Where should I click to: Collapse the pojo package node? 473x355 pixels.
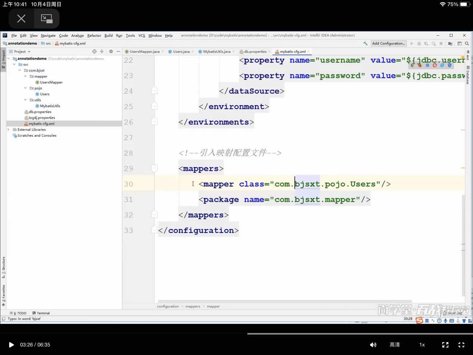25,88
